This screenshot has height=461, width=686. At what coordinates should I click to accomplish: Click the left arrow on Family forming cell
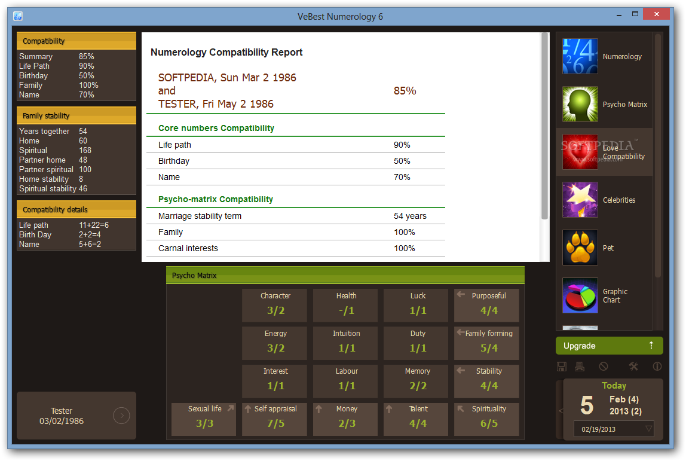click(461, 332)
